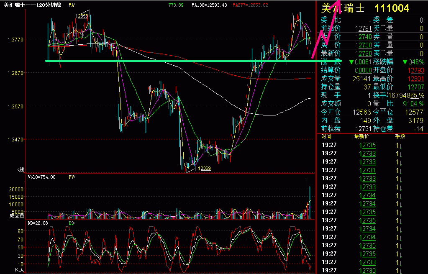Click the 持仓量 value 37
The image size is (428, 274).
coord(367,87)
